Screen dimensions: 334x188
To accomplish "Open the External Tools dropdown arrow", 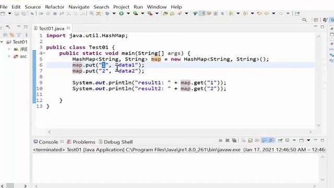I will point(157,14).
